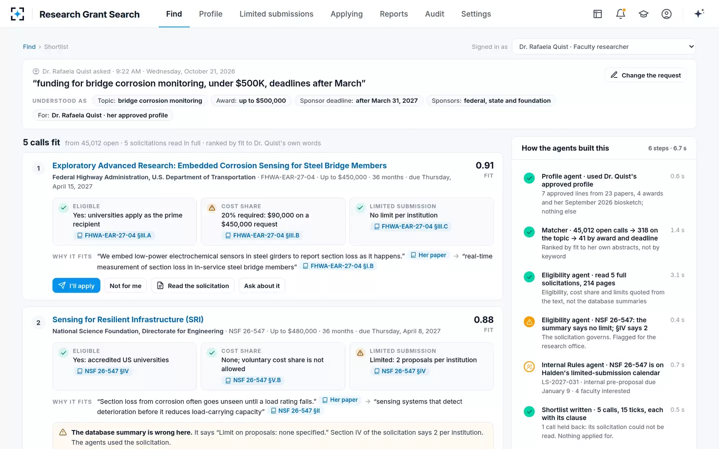Click the check icon beside 'Yes: universities apply as the prime recipient'
This screenshot has height=449, width=719.
tap(63, 208)
